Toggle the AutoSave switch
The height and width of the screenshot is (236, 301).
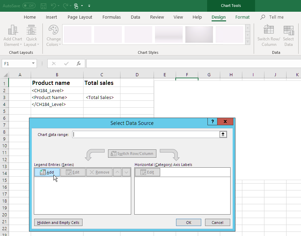click(x=29, y=6)
